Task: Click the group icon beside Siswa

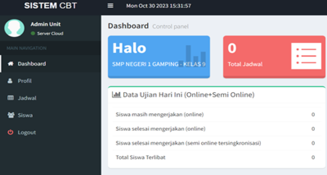Action: click(11, 115)
